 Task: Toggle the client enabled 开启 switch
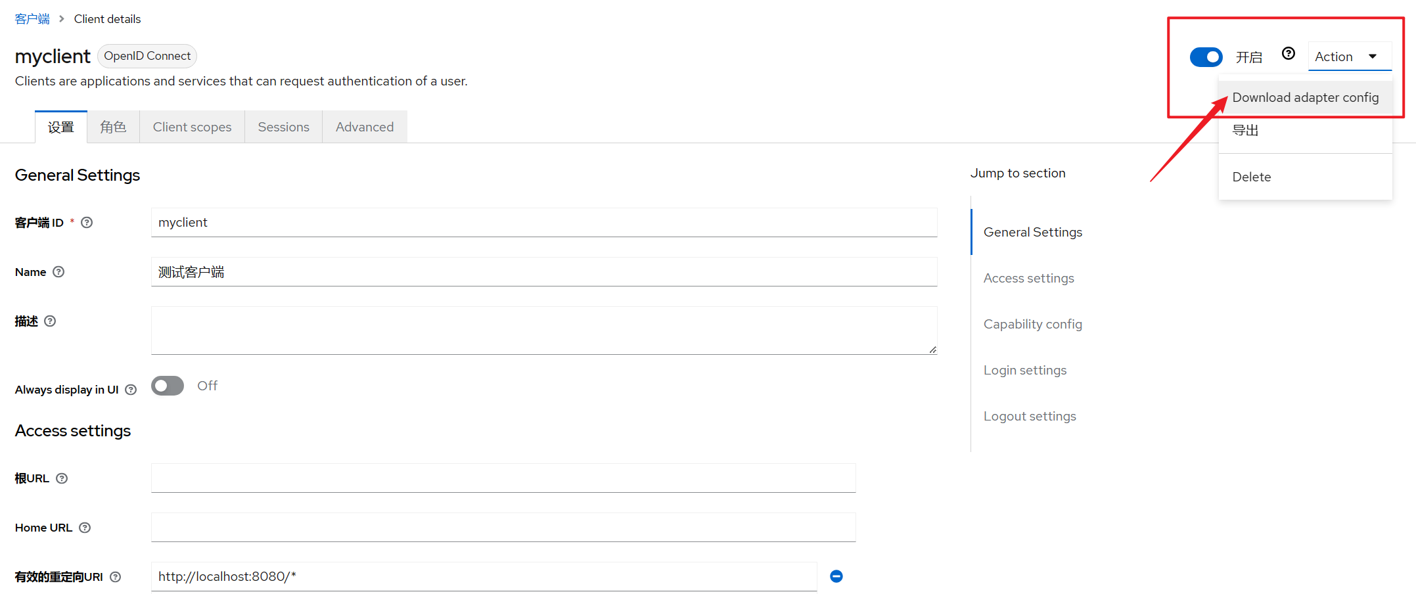click(1206, 57)
